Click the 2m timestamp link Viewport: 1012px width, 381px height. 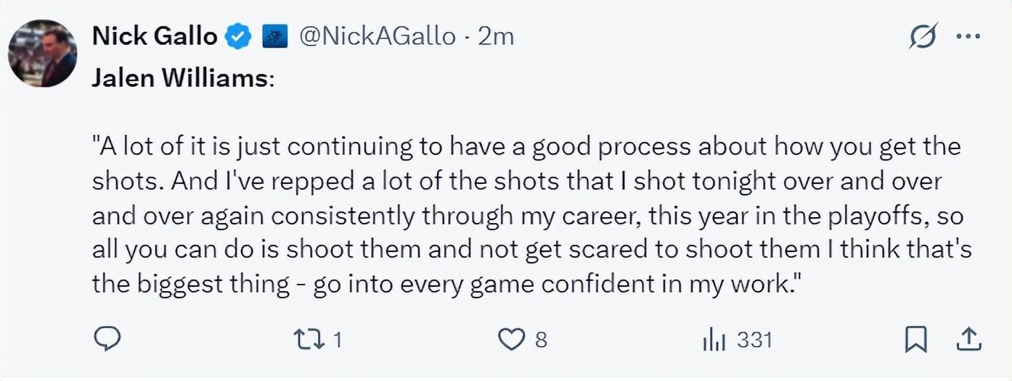[x=497, y=36]
